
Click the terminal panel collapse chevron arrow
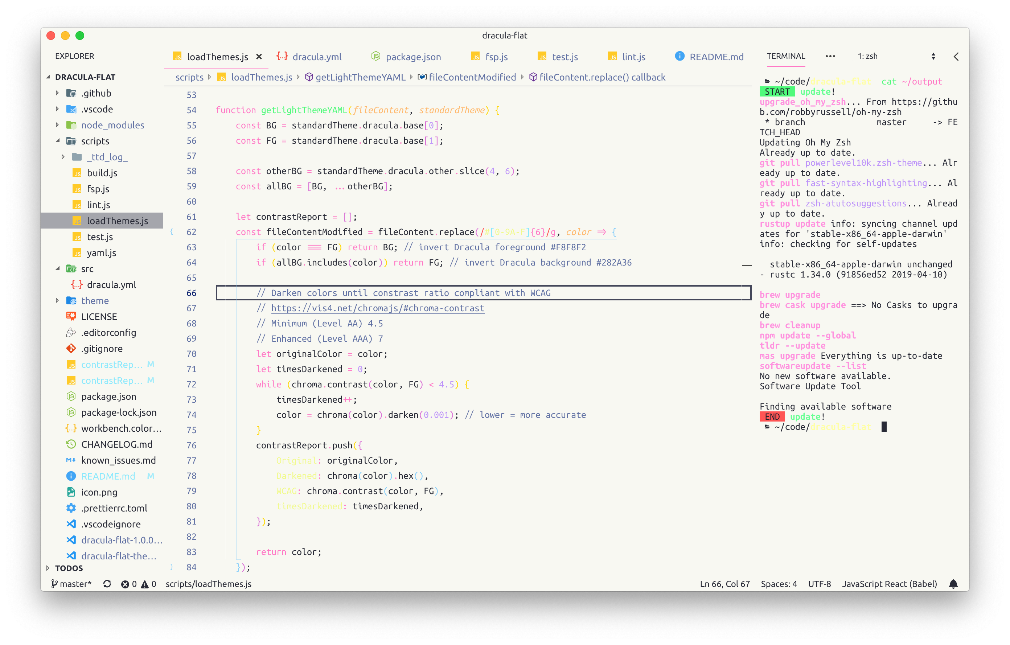(956, 57)
